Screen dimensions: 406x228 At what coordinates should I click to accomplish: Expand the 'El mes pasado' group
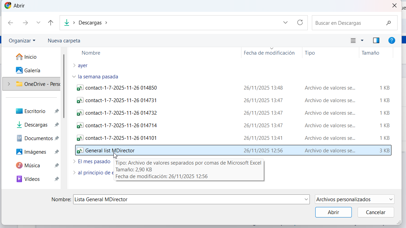(74, 161)
